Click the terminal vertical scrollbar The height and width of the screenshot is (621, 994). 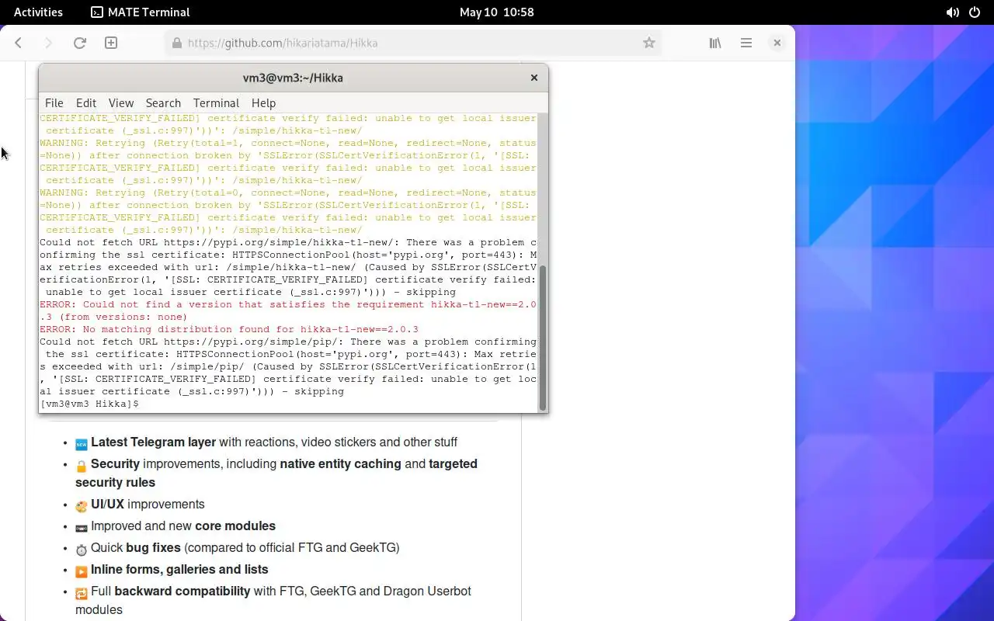[543, 338]
